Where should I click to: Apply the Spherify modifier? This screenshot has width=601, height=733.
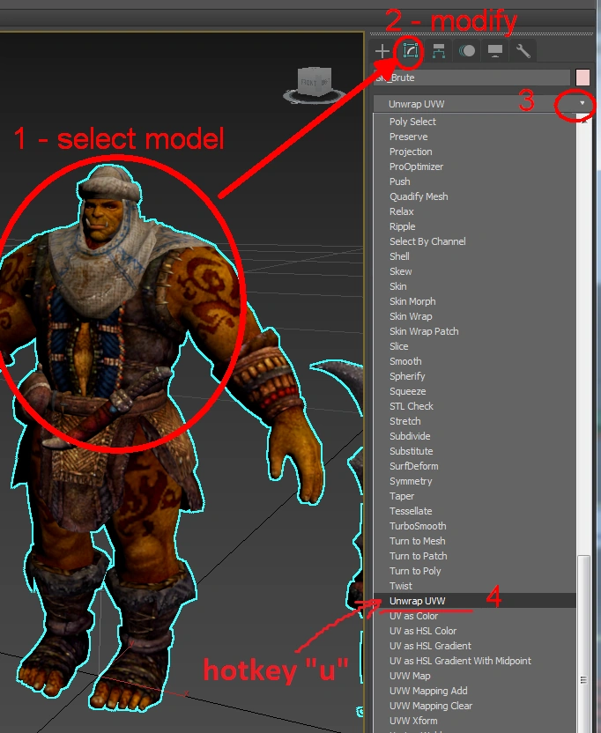(407, 376)
